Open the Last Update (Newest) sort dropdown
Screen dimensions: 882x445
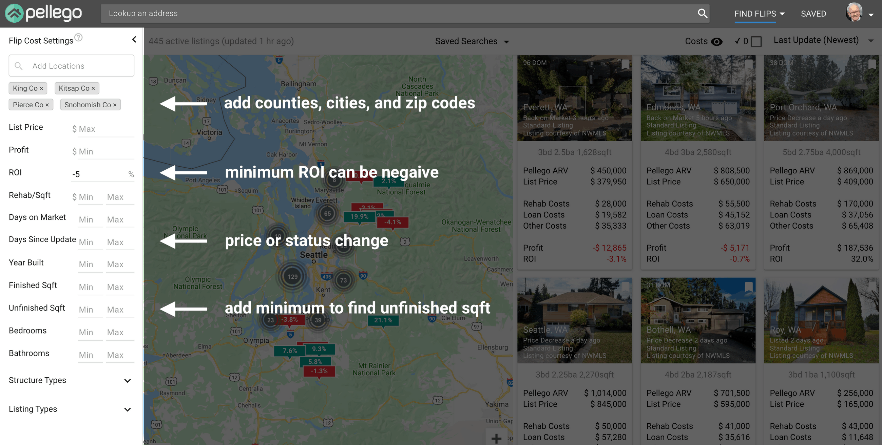coord(817,40)
